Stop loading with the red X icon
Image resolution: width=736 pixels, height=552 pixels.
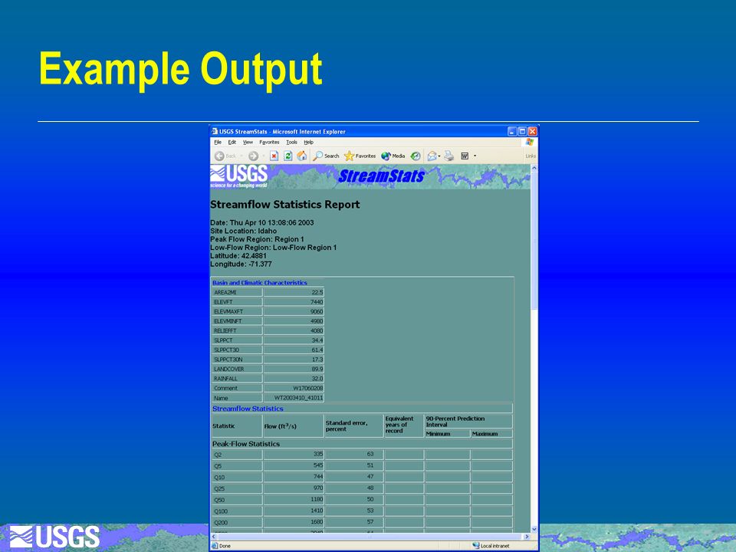coord(274,156)
